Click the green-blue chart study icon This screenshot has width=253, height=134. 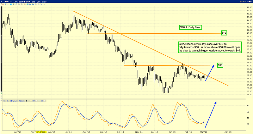pos(28,4)
